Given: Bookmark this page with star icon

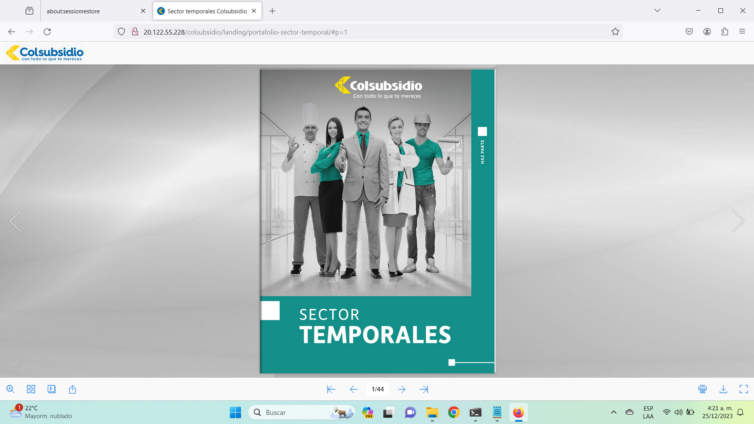Looking at the screenshot, I should tap(615, 32).
